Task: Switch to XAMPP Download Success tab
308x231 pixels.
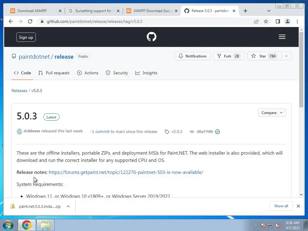Action: (x=151, y=11)
